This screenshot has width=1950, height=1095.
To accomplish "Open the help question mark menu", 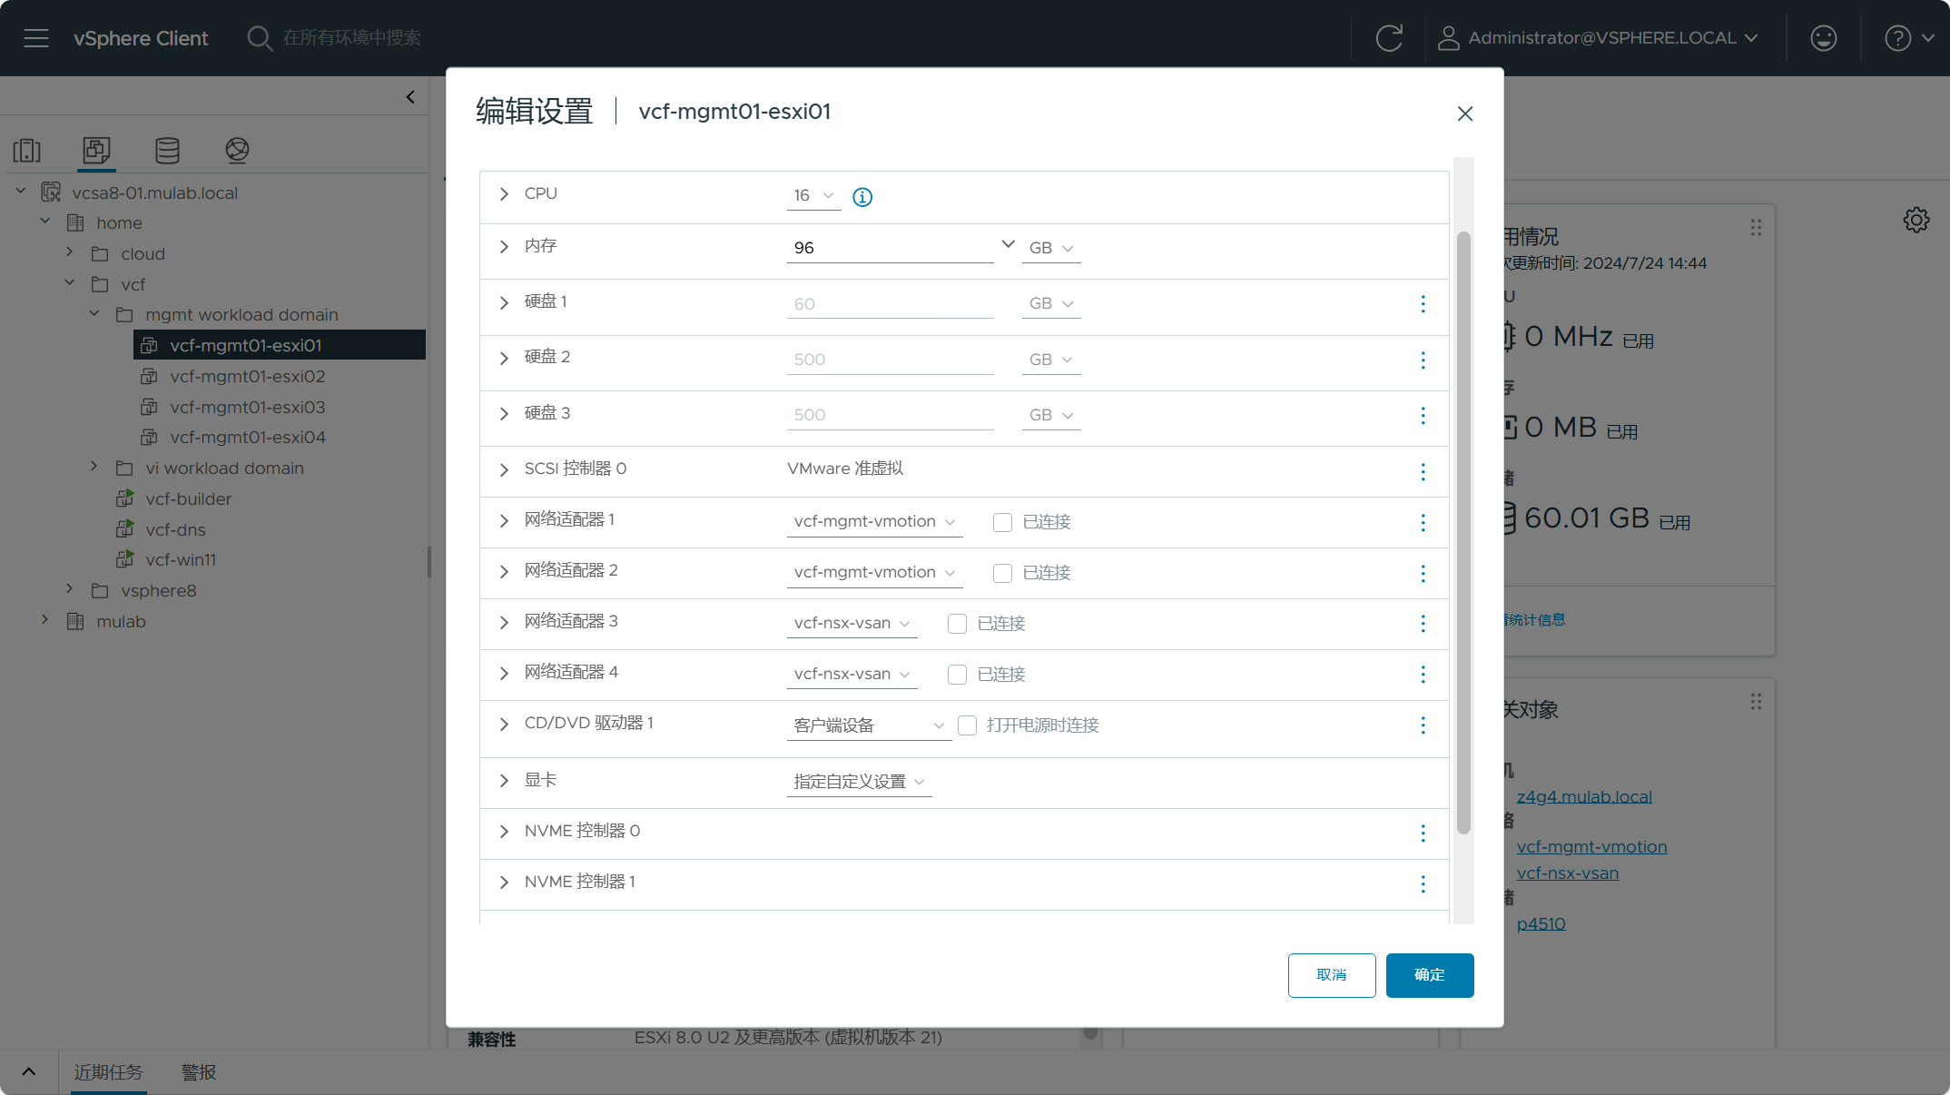I will 1909,38.
